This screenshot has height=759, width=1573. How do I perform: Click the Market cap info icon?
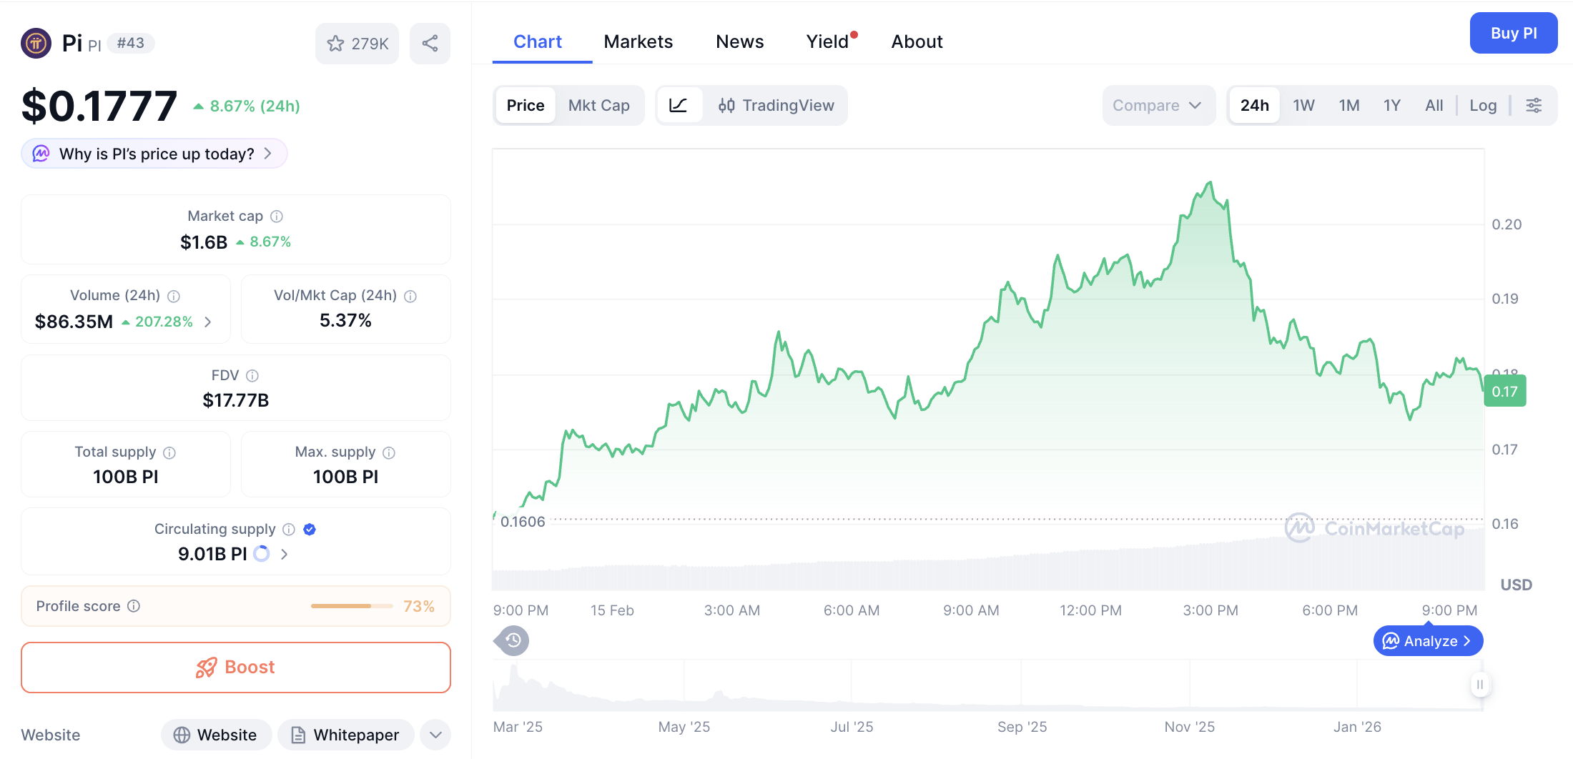coord(277,216)
